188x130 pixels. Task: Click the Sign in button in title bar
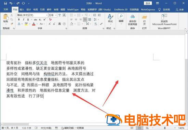[148, 3]
